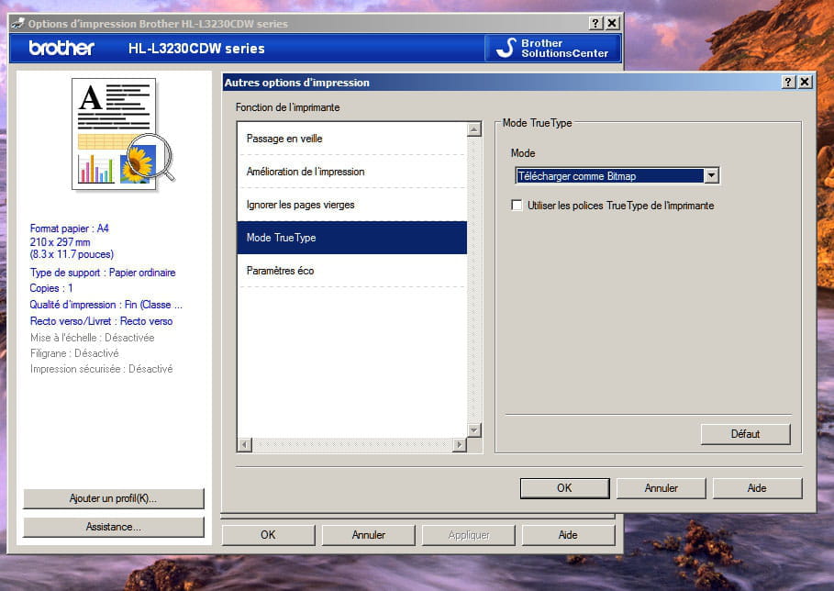The width and height of the screenshot is (834, 591).
Task: Click the print preview page thumbnail
Action: click(114, 133)
